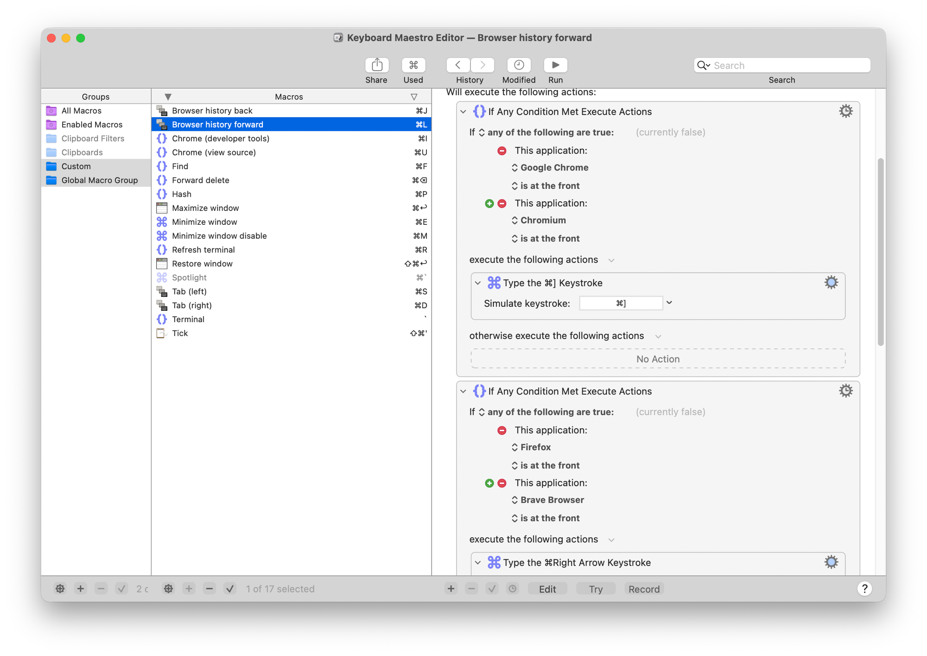Screen dimensions: 927x656
Task: Open the macros gear menu in bottom bar
Action: [168, 589]
